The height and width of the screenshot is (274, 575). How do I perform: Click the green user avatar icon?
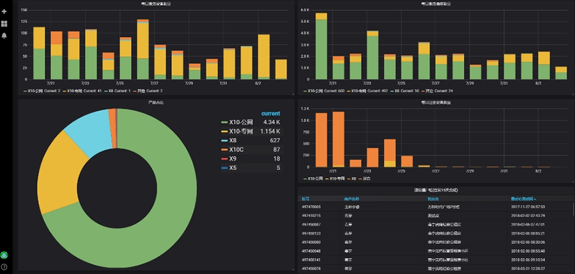click(4, 255)
